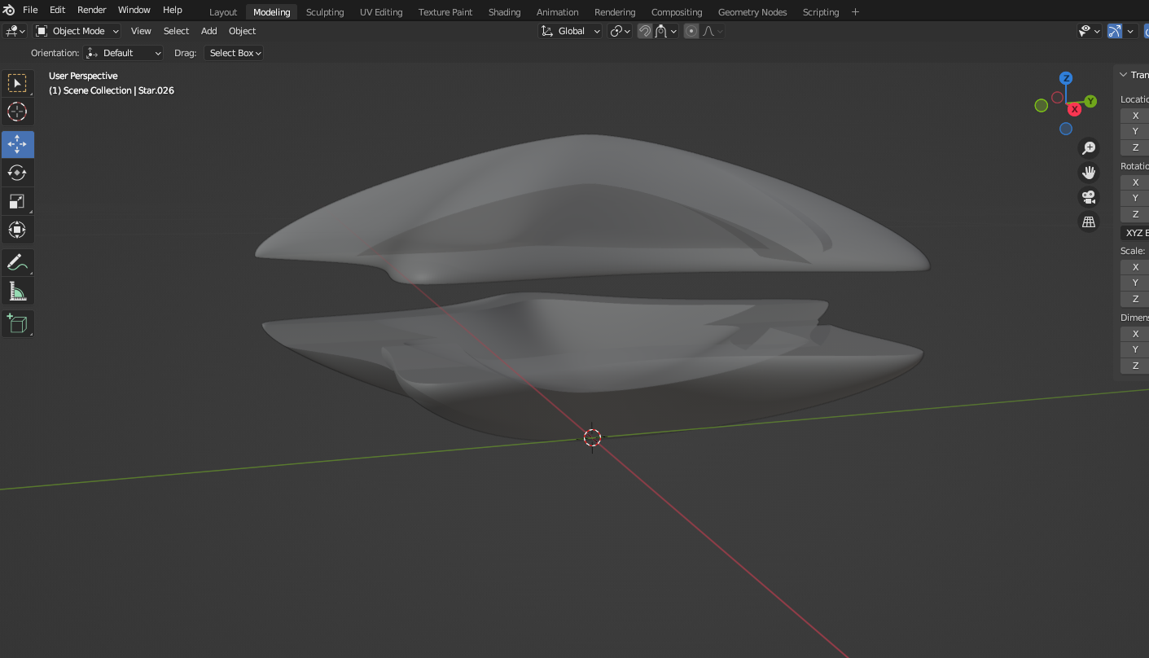The height and width of the screenshot is (658, 1149).
Task: Open pivot point dropdown
Action: tap(621, 31)
